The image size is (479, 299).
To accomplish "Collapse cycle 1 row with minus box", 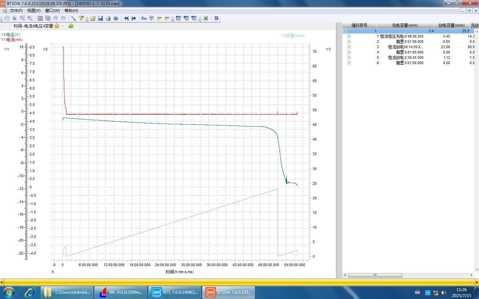I will [x=345, y=31].
